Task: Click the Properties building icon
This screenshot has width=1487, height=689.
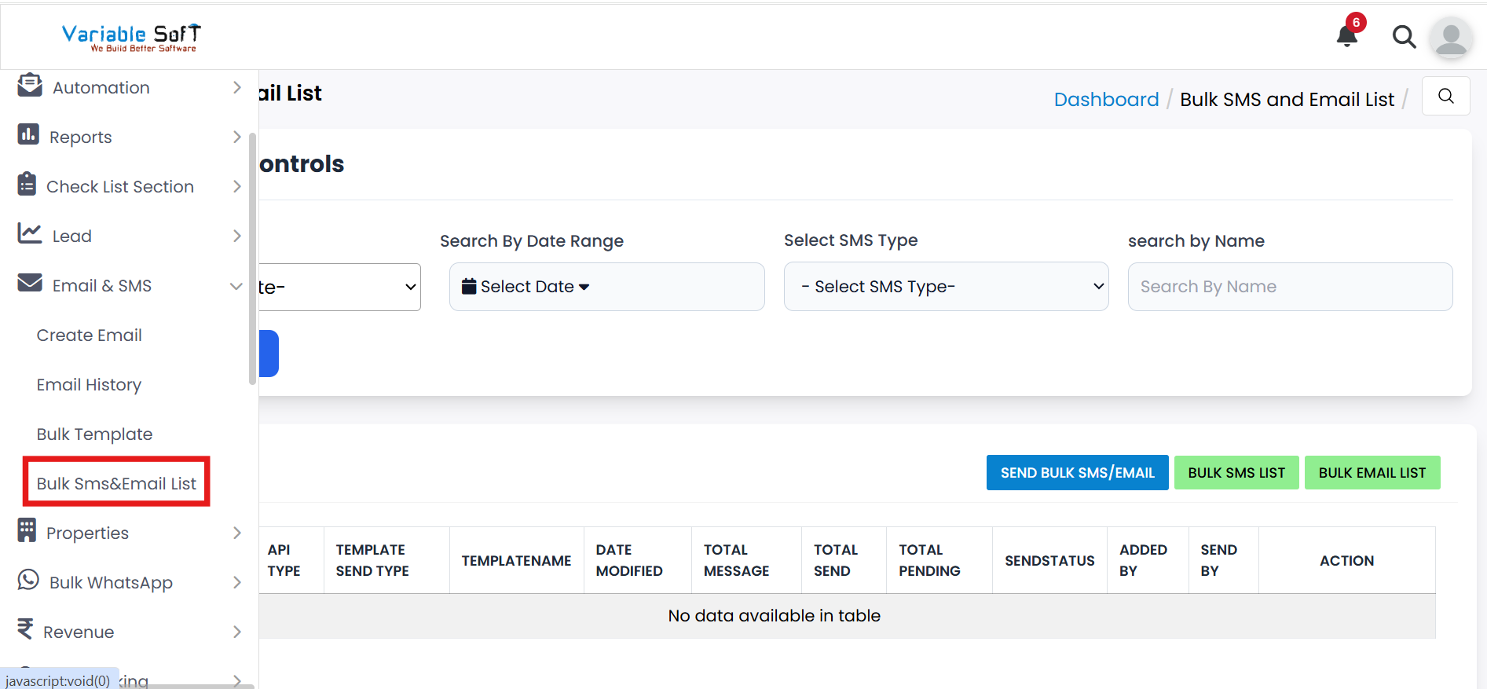Action: (x=27, y=531)
